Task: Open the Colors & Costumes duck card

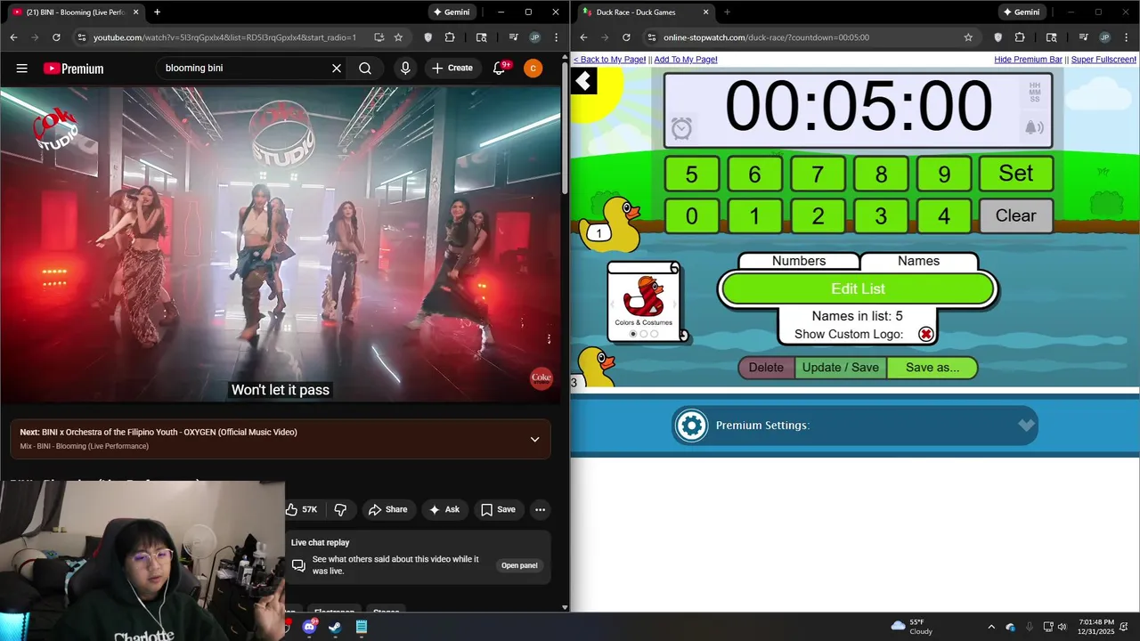Action: (x=644, y=302)
